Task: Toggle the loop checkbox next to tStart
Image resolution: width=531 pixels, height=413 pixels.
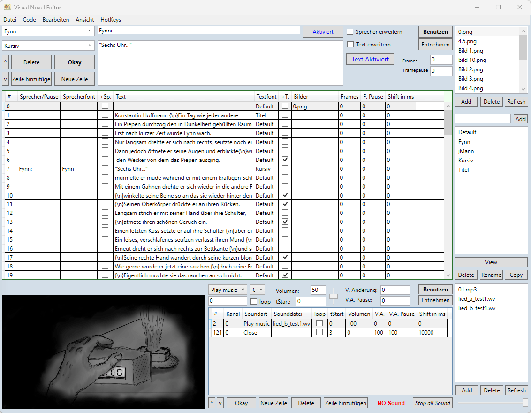Action: click(254, 301)
